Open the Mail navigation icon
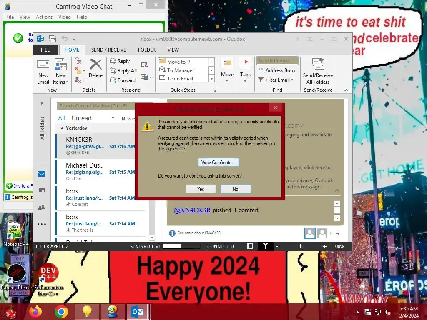Viewport: 427px width, 320px height. click(x=42, y=174)
